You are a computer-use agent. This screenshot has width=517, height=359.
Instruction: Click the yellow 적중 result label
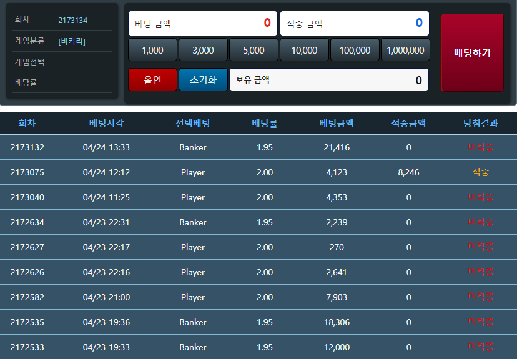[480, 172]
